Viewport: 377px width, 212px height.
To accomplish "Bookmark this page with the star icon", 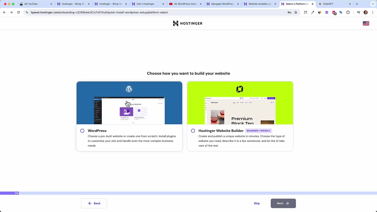I will [x=296, y=12].
